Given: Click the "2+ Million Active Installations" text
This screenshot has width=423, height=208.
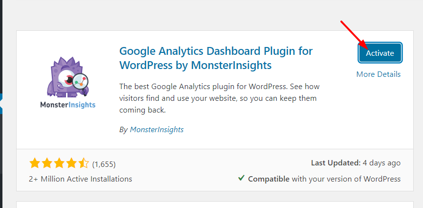Looking at the screenshot, I should click(x=80, y=179).
